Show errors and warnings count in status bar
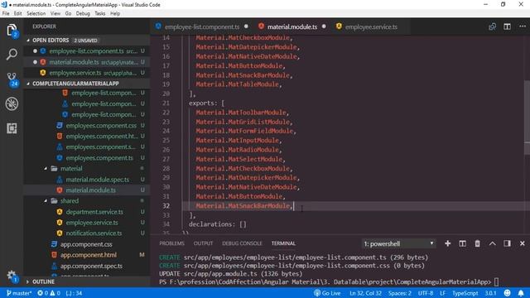Viewport: 530px width, 298px height. click(x=49, y=293)
